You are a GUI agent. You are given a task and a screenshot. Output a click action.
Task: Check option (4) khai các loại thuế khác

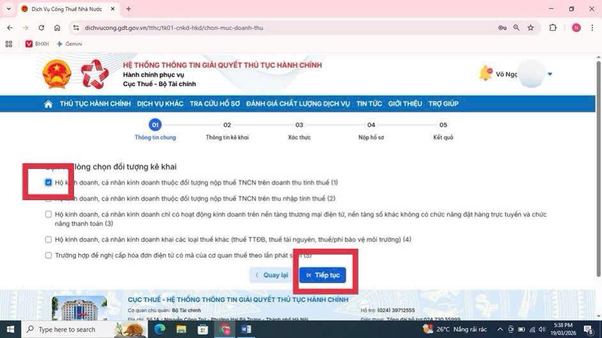click(x=49, y=240)
